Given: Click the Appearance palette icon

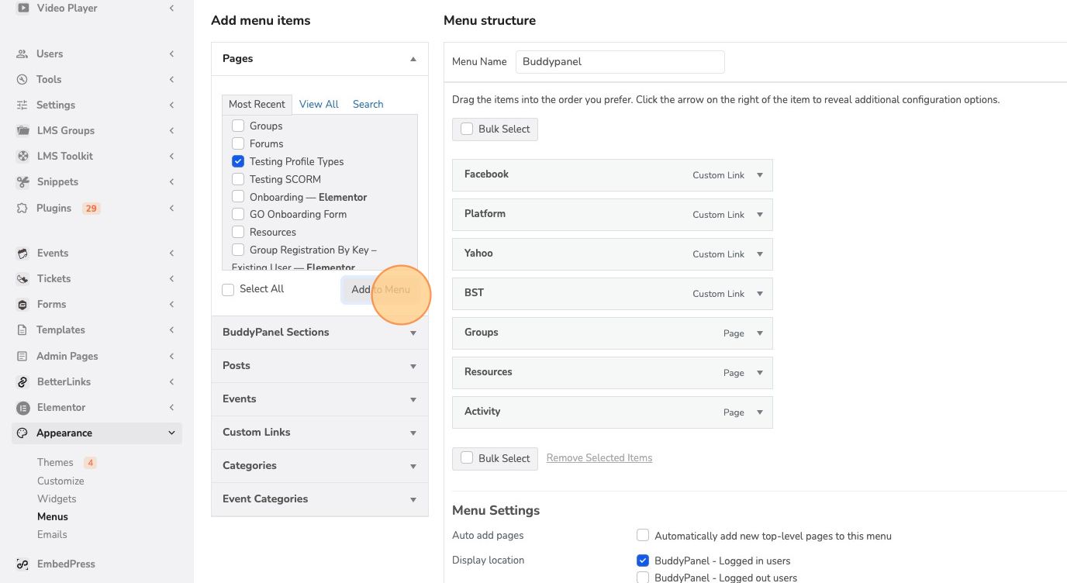Looking at the screenshot, I should click(22, 433).
